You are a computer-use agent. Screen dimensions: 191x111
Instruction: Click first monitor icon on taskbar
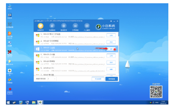tap(21, 102)
